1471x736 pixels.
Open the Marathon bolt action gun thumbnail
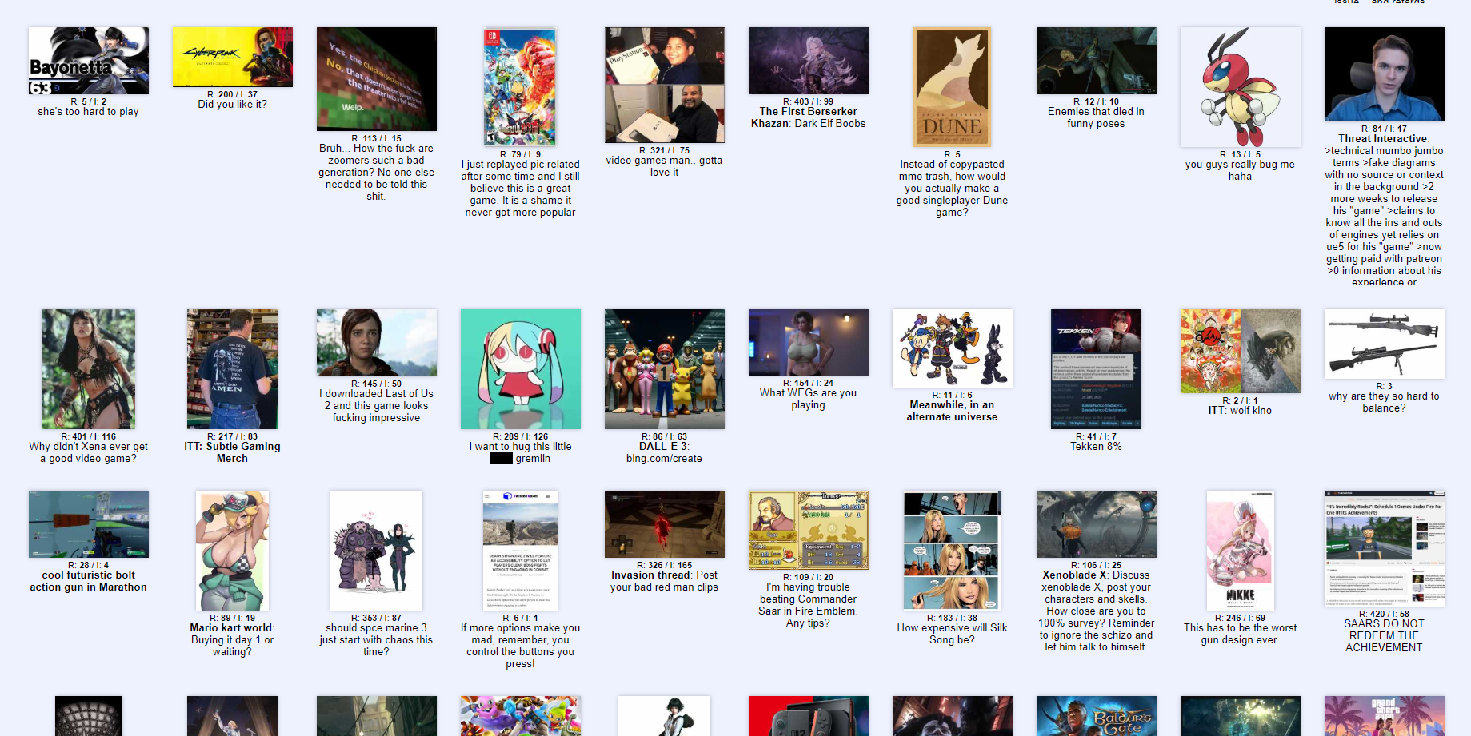click(88, 524)
